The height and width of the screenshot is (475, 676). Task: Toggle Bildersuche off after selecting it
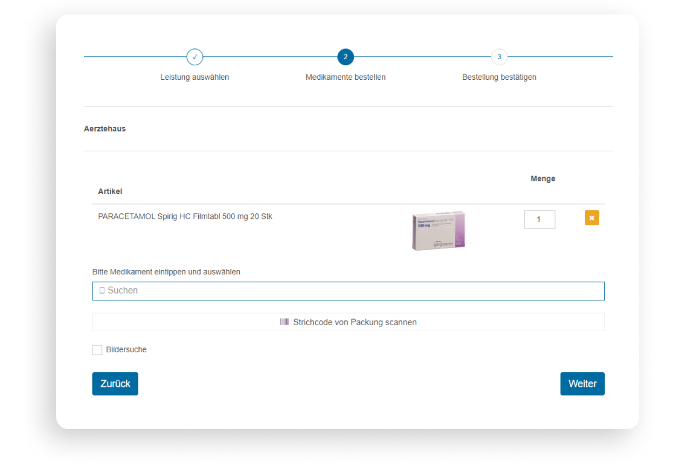tap(97, 349)
